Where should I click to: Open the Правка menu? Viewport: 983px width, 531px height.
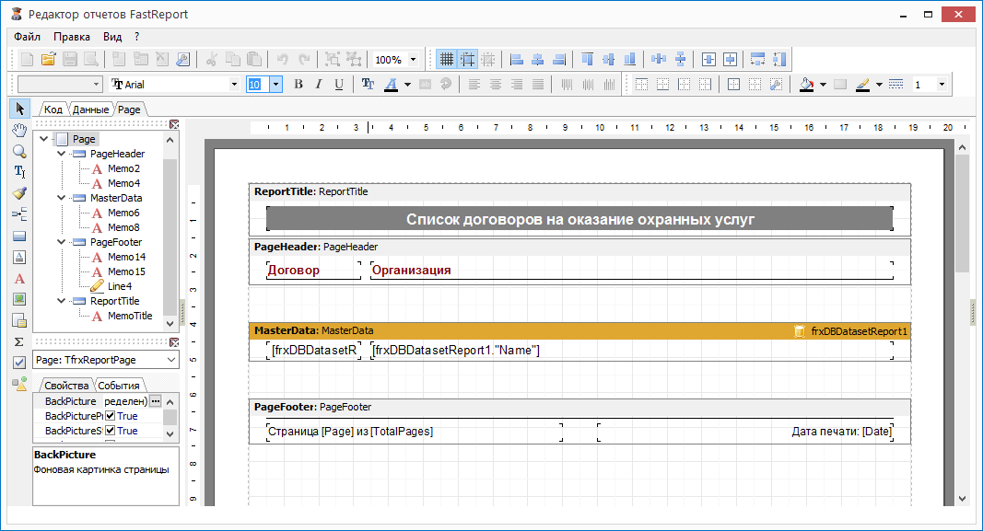point(72,36)
